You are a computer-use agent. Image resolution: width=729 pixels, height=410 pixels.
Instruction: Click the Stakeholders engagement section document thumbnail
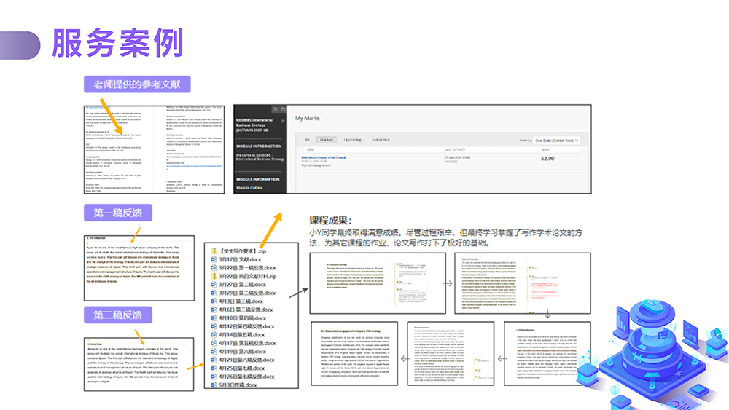[354, 353]
